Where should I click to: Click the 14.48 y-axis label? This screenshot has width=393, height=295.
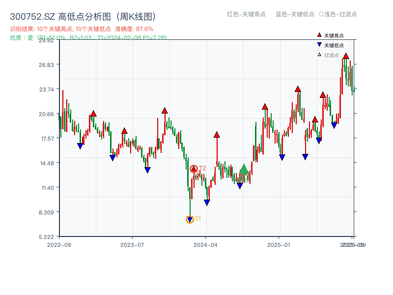(x=47, y=163)
